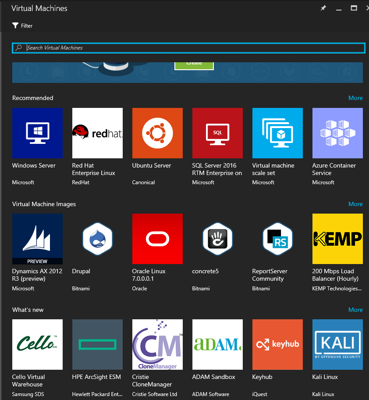Open the KALI by Offensive Security logo
This screenshot has height=400, width=369.
[x=337, y=344]
